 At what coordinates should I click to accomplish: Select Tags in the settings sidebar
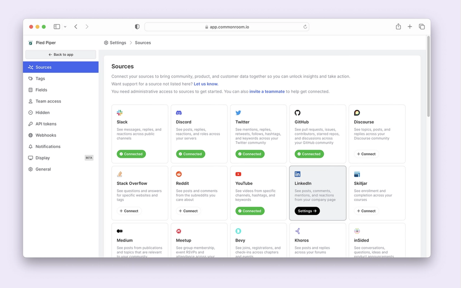[x=41, y=78]
